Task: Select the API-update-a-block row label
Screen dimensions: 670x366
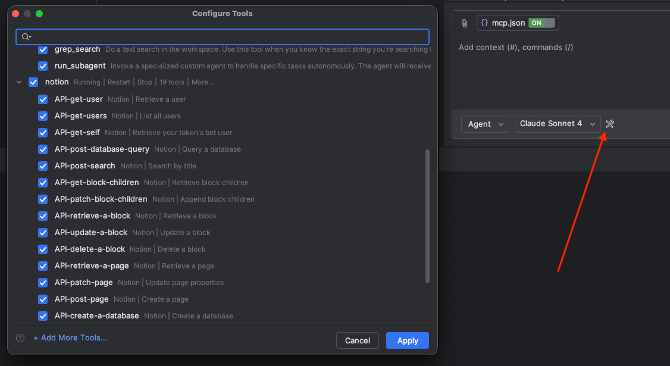Action: tap(91, 233)
